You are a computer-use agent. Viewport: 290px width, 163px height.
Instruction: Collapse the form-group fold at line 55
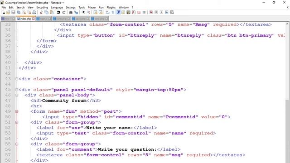point(17,144)
